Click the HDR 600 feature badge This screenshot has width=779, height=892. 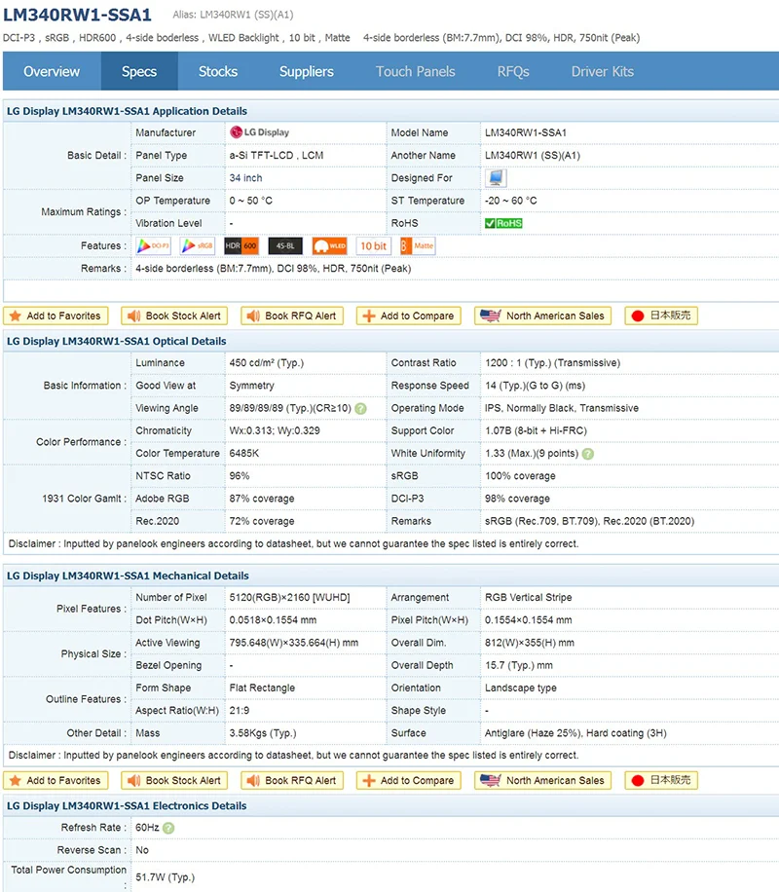tap(241, 246)
